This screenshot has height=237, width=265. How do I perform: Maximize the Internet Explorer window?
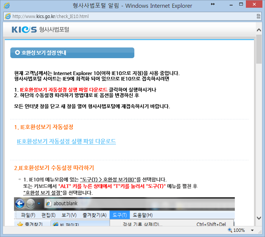241,4
